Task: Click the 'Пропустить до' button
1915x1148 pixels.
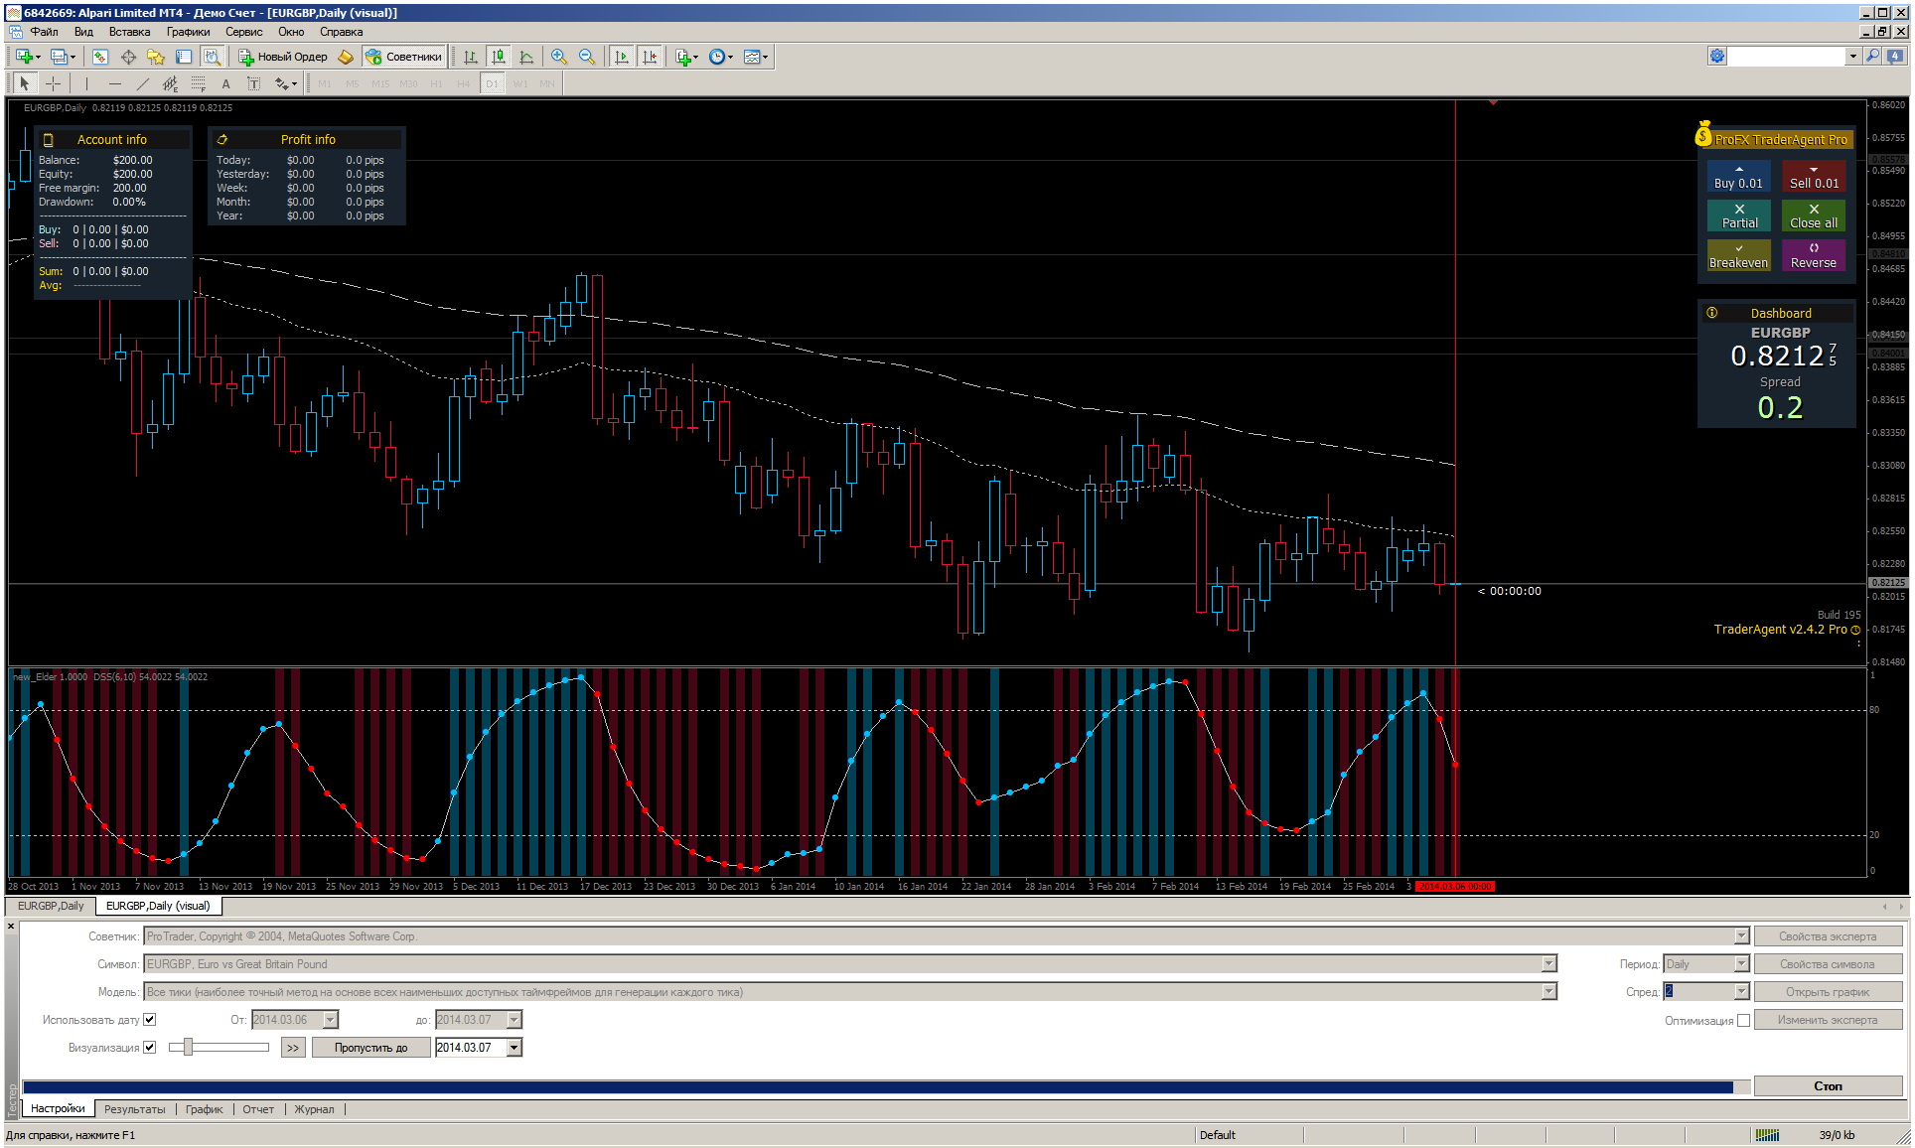Action: (x=370, y=1048)
